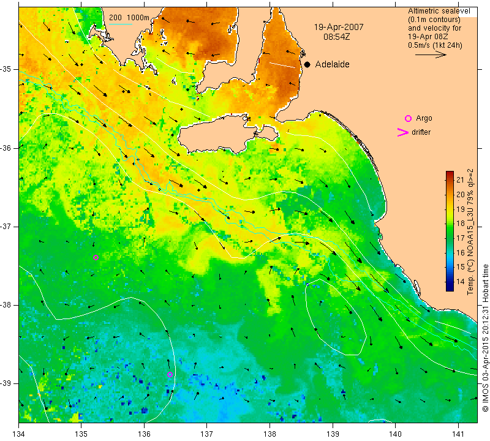Click the Argo float marker near 136.4°E, 38.9°S
This screenshot has width=490, height=441.
[170, 374]
